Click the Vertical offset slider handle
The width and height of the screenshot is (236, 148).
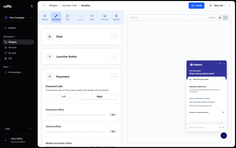coord(55,132)
